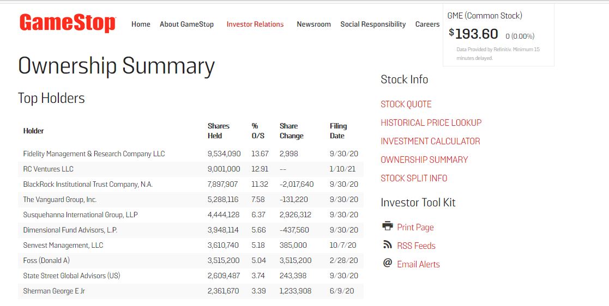
Task: Open the RSS Feeds link
Action: point(416,246)
